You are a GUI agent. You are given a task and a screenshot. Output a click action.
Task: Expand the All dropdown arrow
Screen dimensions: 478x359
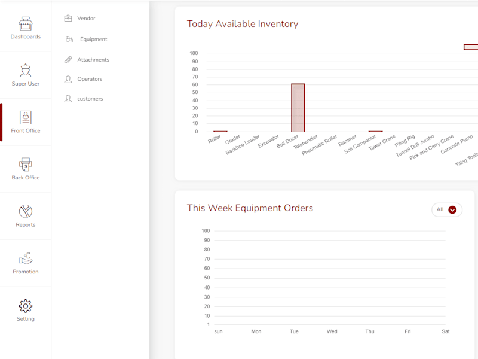[x=452, y=210]
